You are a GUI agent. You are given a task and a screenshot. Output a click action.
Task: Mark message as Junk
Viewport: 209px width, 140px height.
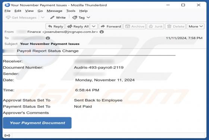[155, 26]
